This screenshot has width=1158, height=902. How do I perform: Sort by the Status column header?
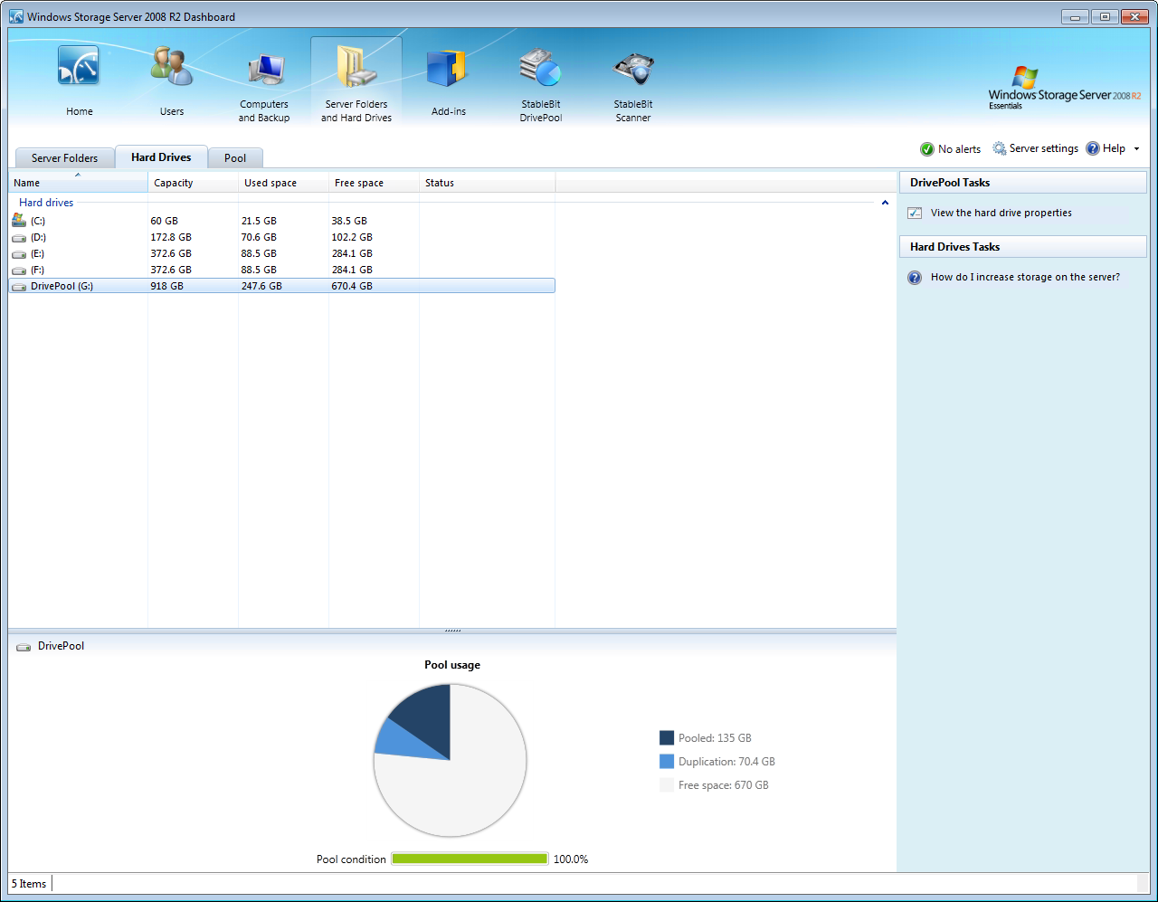coord(487,183)
